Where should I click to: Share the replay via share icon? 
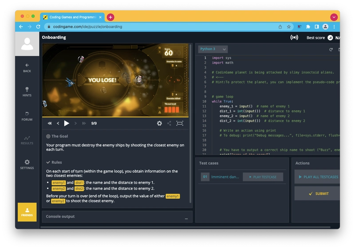(169, 123)
